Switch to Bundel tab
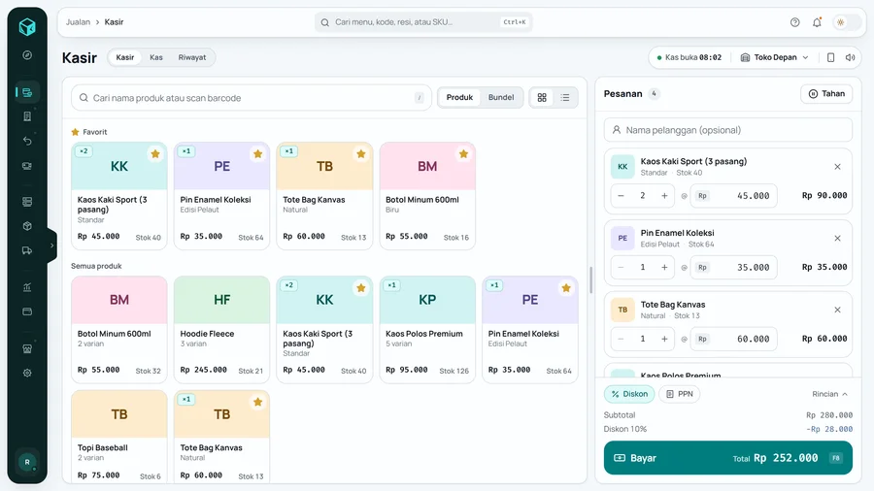874x491 pixels. pos(501,97)
